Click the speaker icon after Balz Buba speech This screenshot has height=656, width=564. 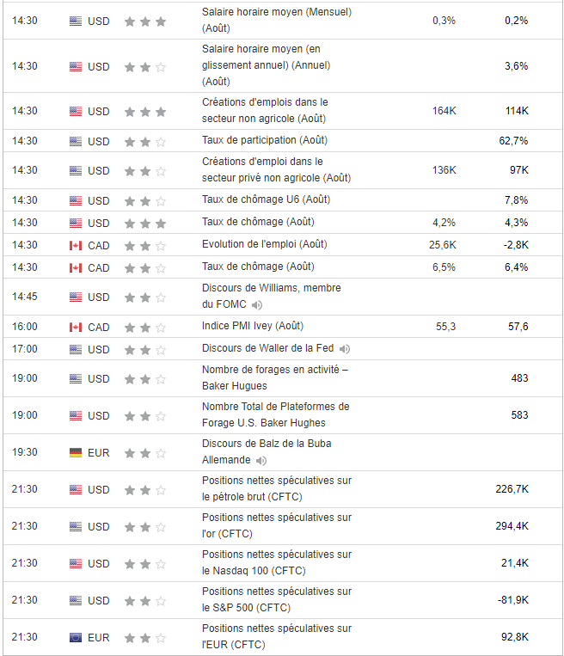(x=261, y=461)
